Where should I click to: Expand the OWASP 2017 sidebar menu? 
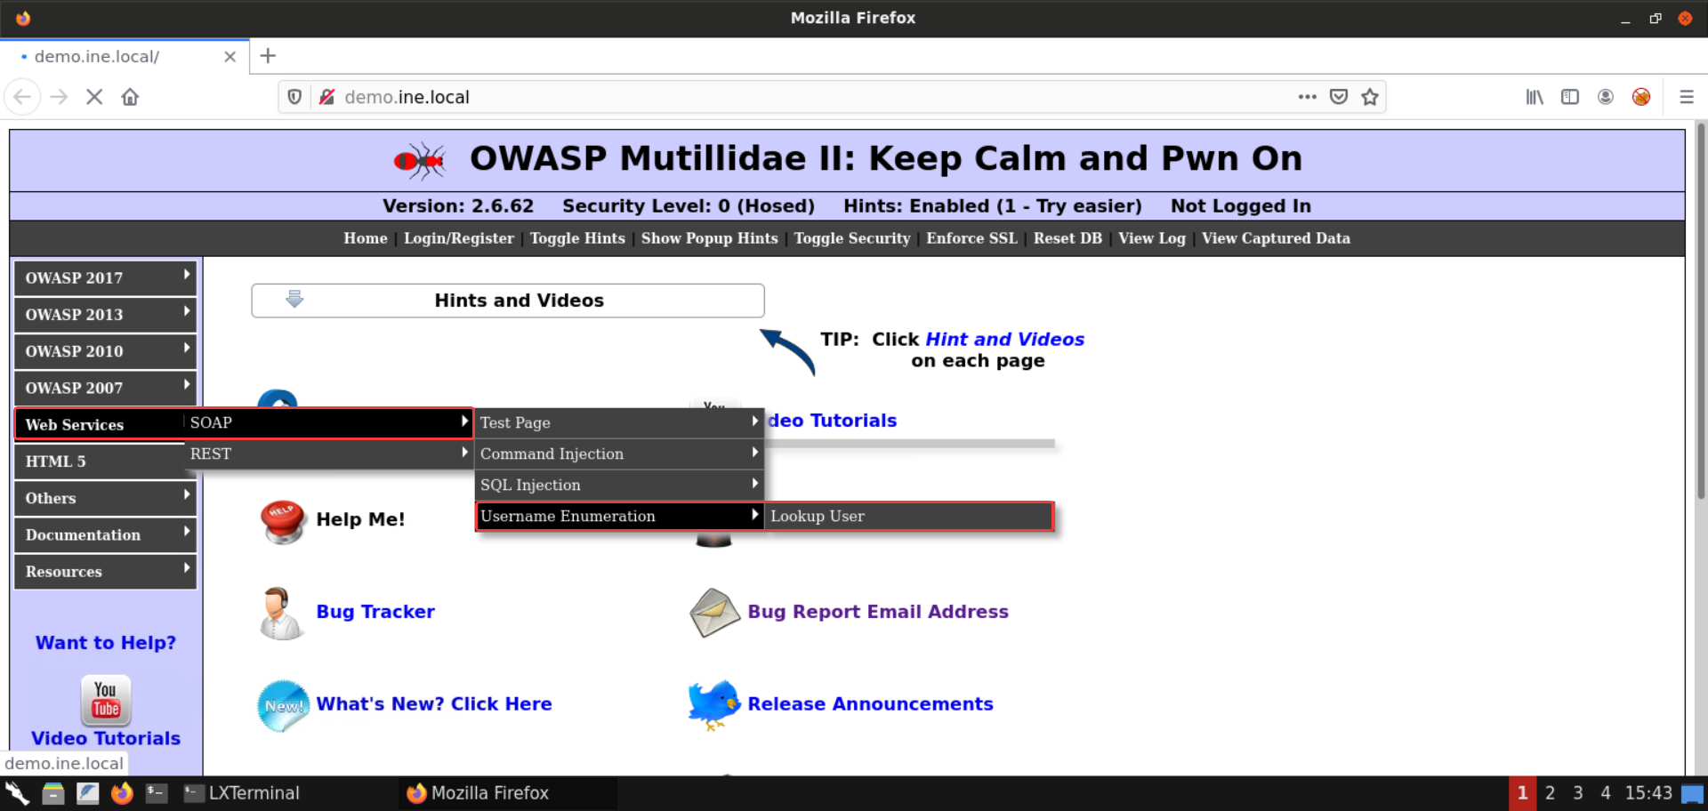coord(105,278)
